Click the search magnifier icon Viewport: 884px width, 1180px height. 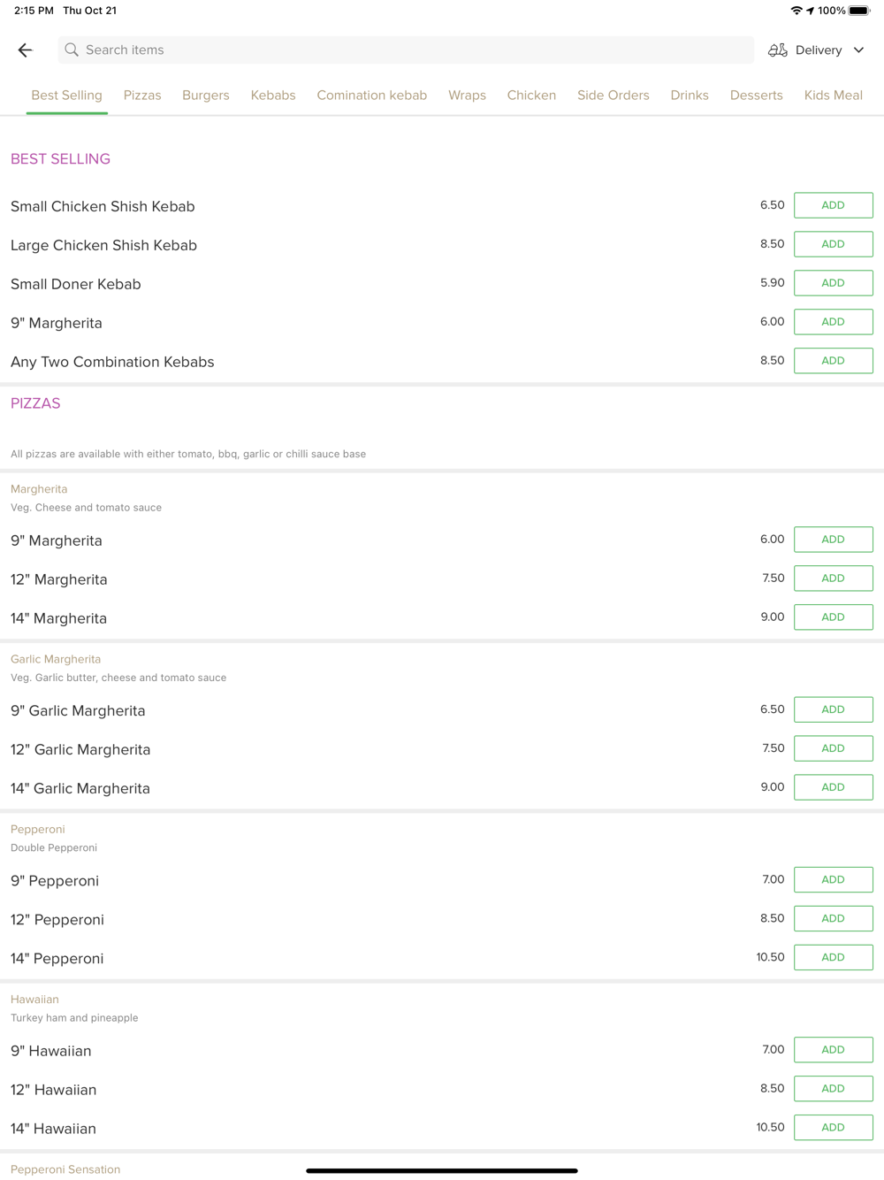(x=72, y=50)
